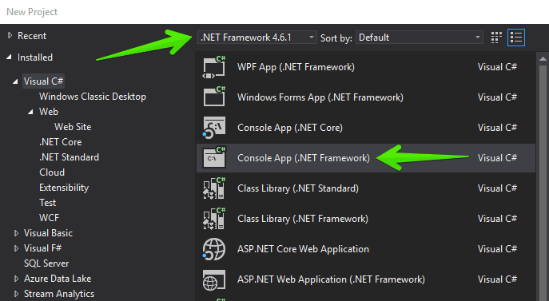
Task: Collapse the Installed node
Action: [x=10, y=57]
